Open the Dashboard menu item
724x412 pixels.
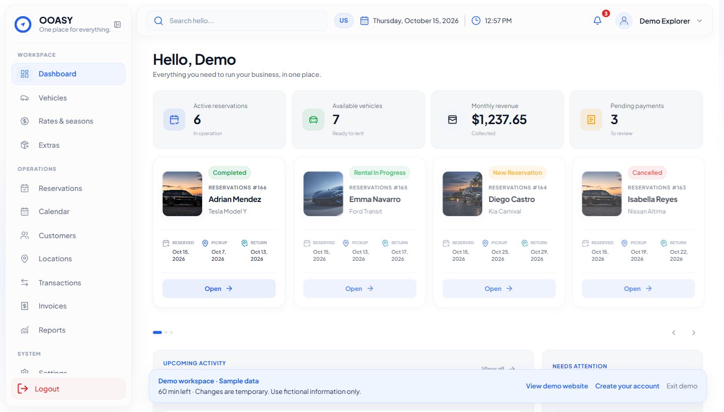click(68, 74)
